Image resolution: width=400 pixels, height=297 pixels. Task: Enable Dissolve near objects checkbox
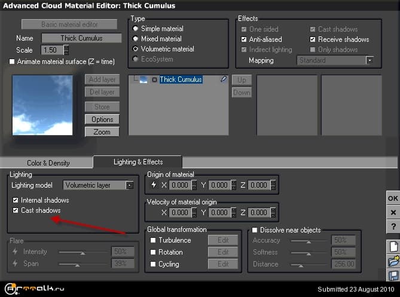(255, 230)
